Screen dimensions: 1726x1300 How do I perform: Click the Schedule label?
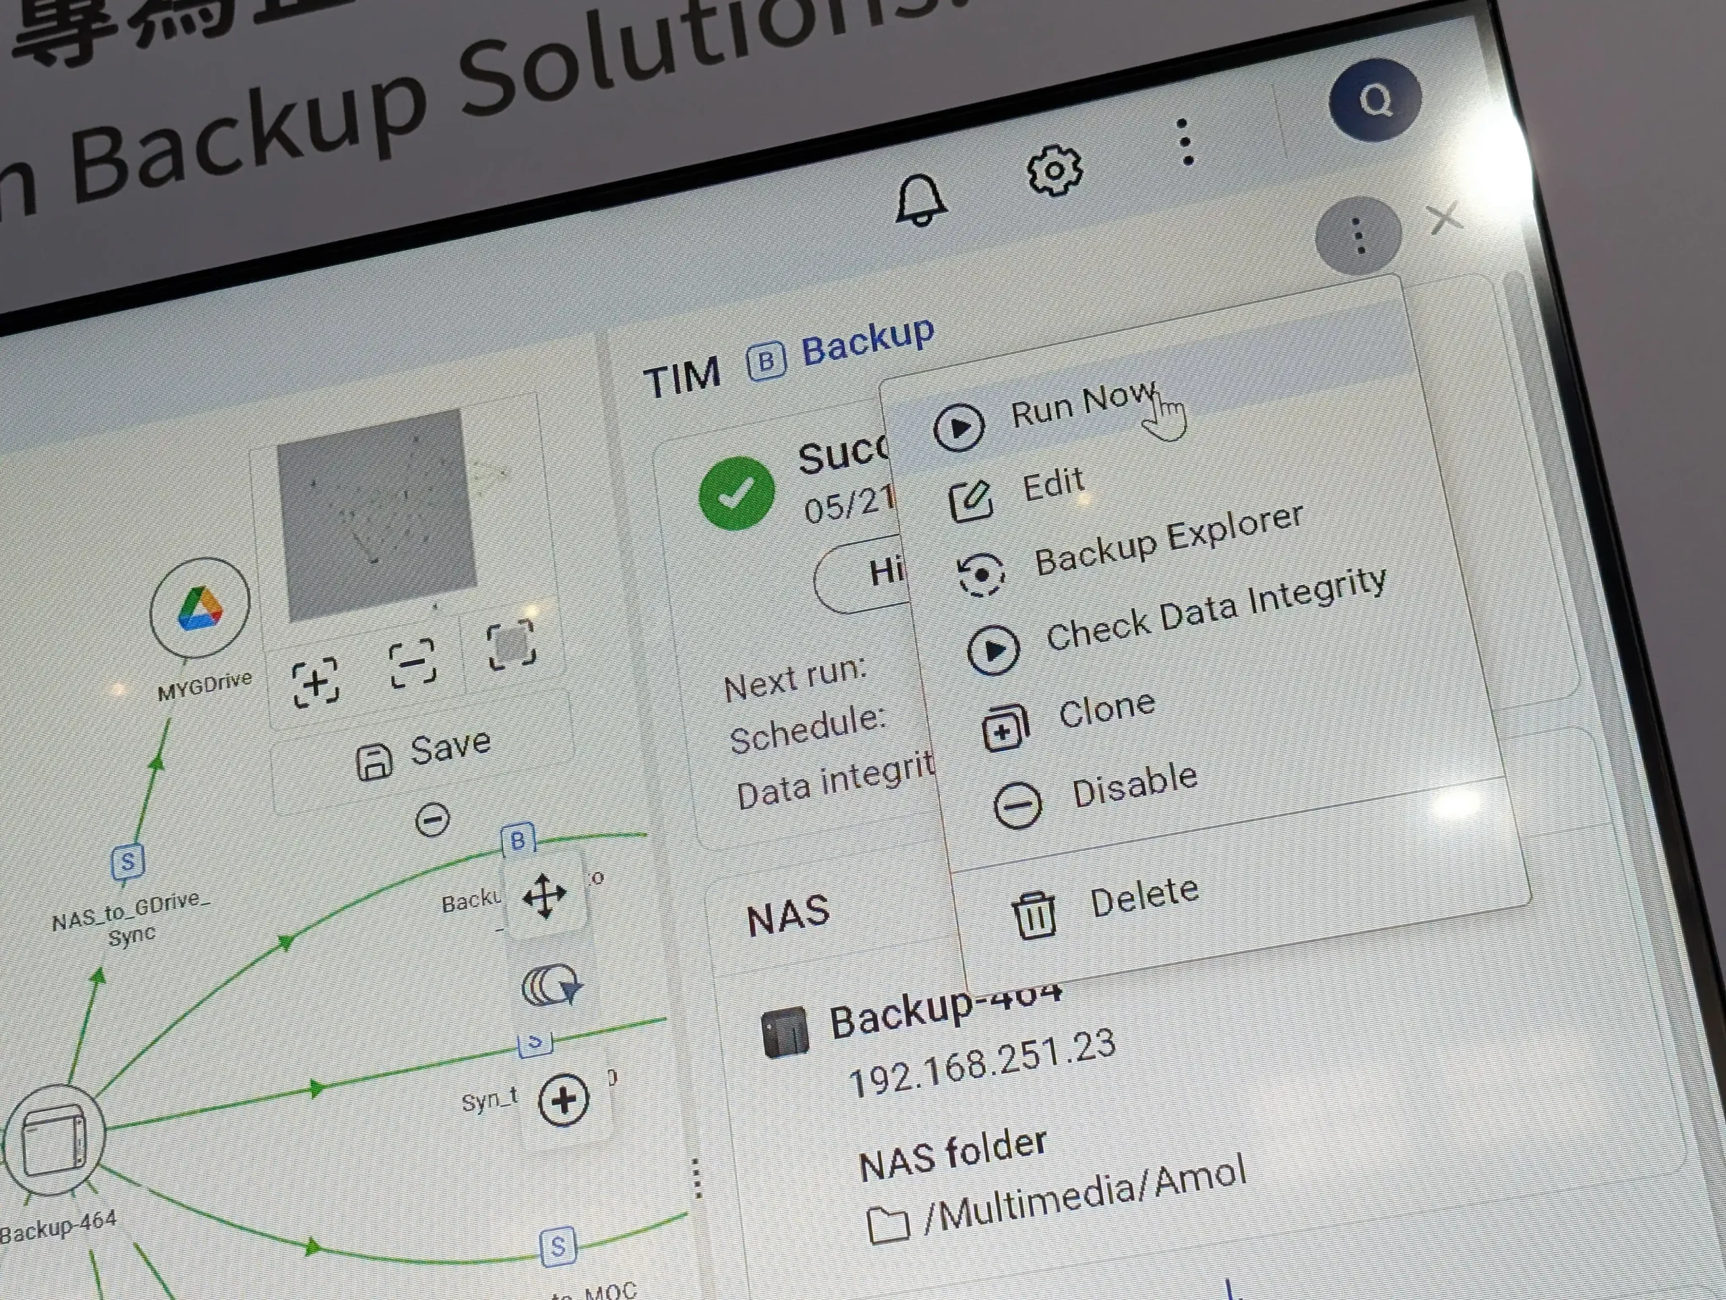pyautogui.click(x=808, y=730)
